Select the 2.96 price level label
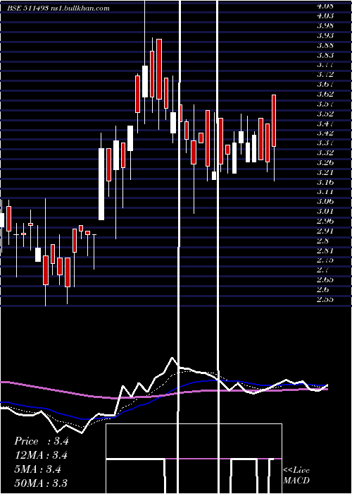The image size is (352, 494). click(325, 221)
